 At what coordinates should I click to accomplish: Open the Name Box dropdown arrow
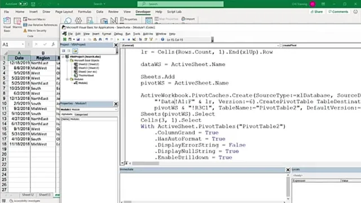tap(23, 45)
